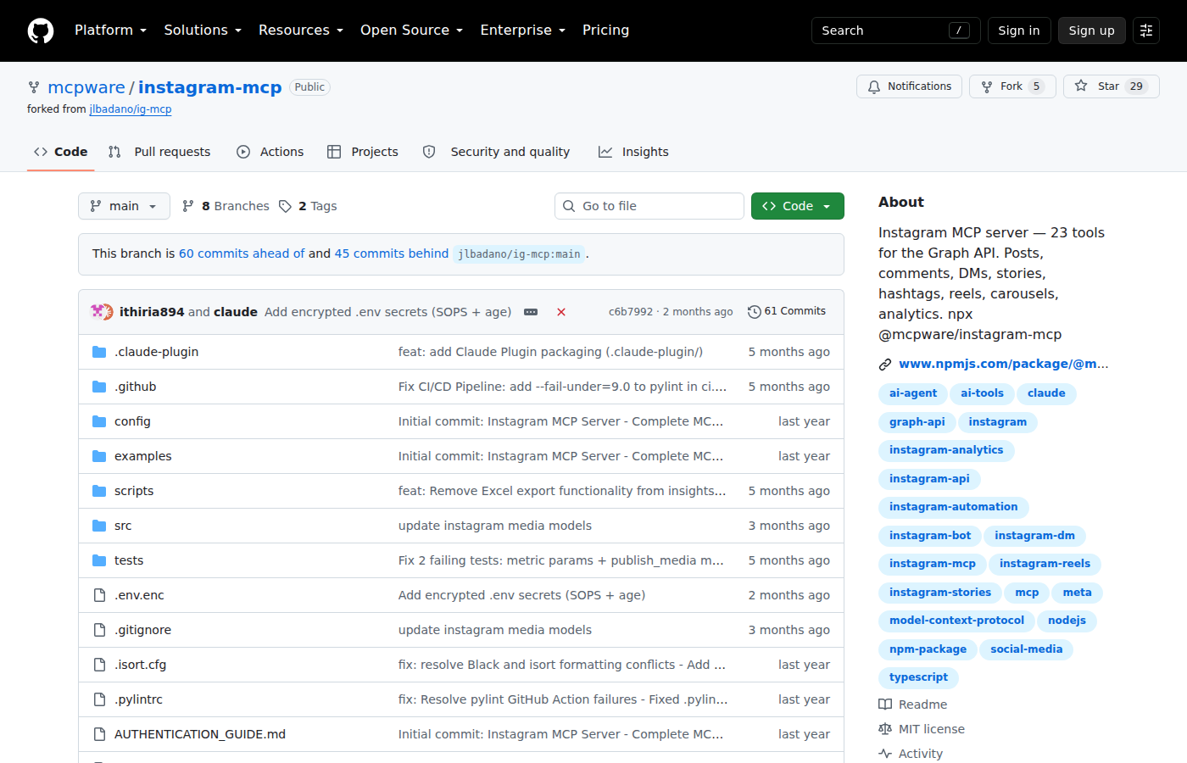This screenshot has height=763, width=1187.
Task: Click the scripts folder icon
Action: coord(99,491)
